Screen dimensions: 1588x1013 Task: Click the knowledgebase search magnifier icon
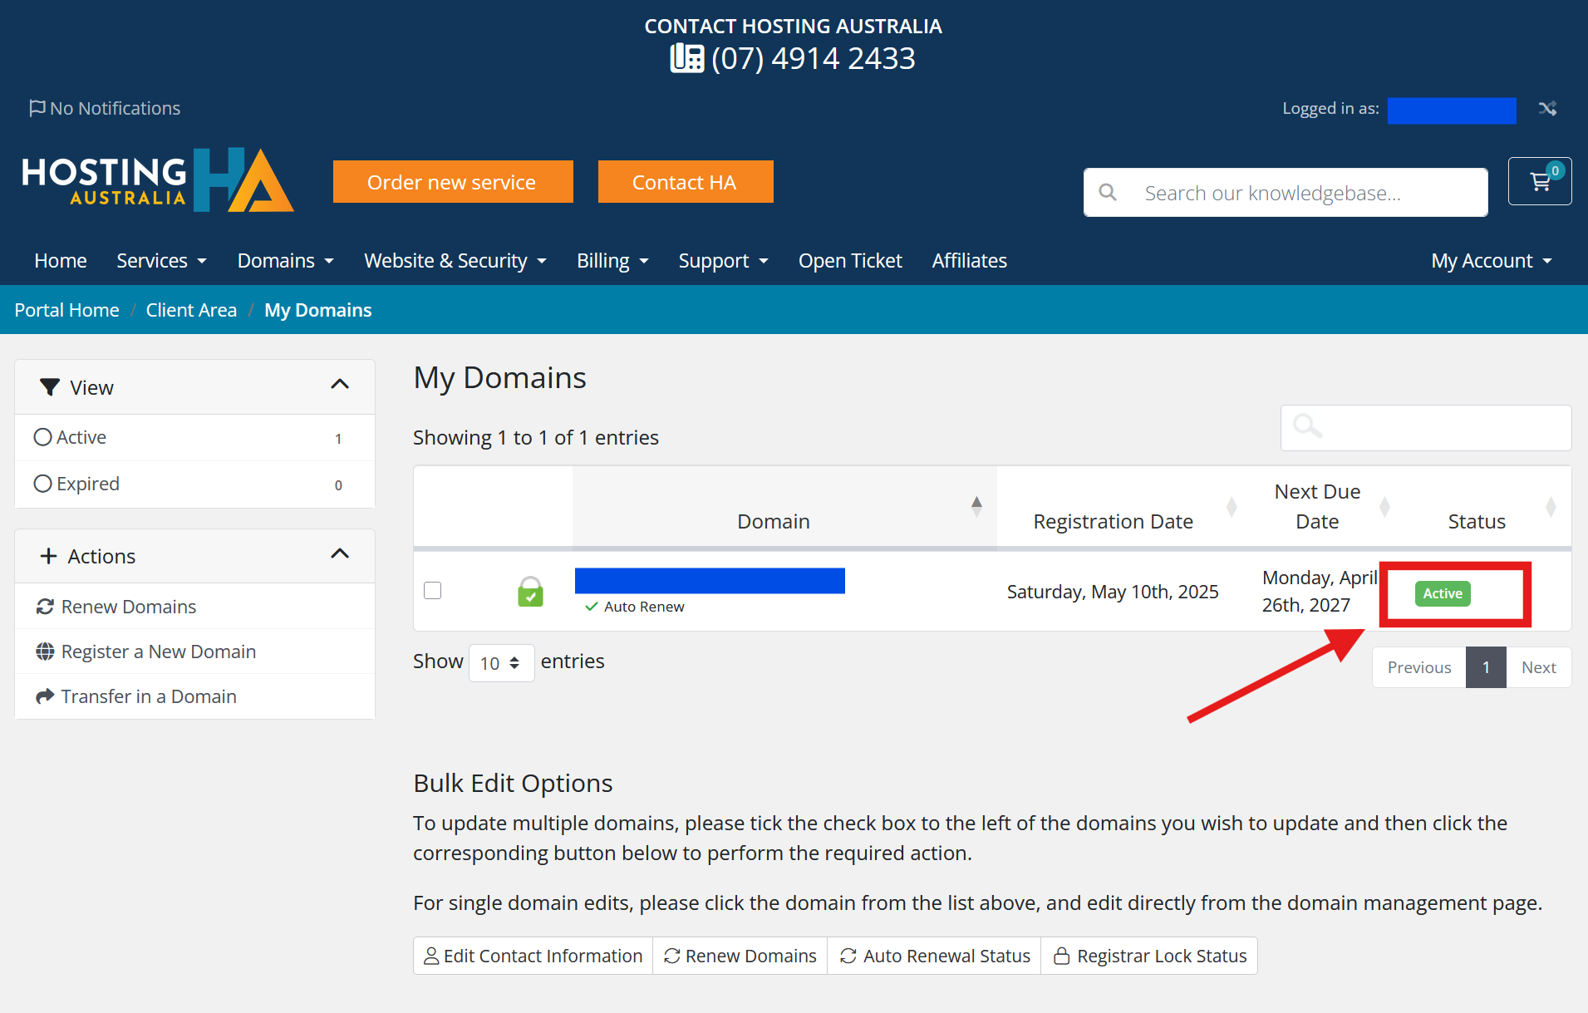(1108, 193)
